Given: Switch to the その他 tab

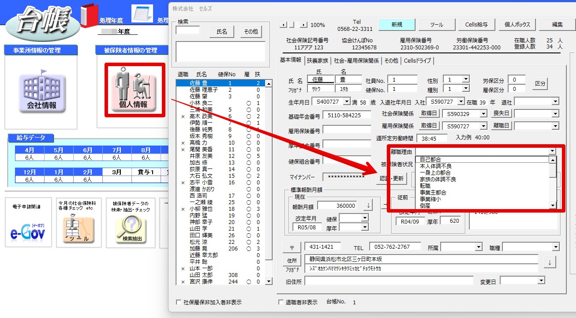Looking at the screenshot, I should point(391,60).
